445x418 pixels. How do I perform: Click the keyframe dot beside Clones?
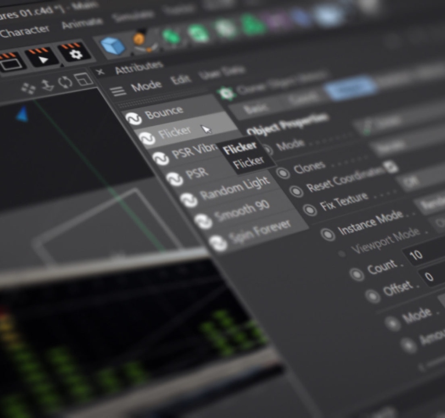click(x=283, y=173)
